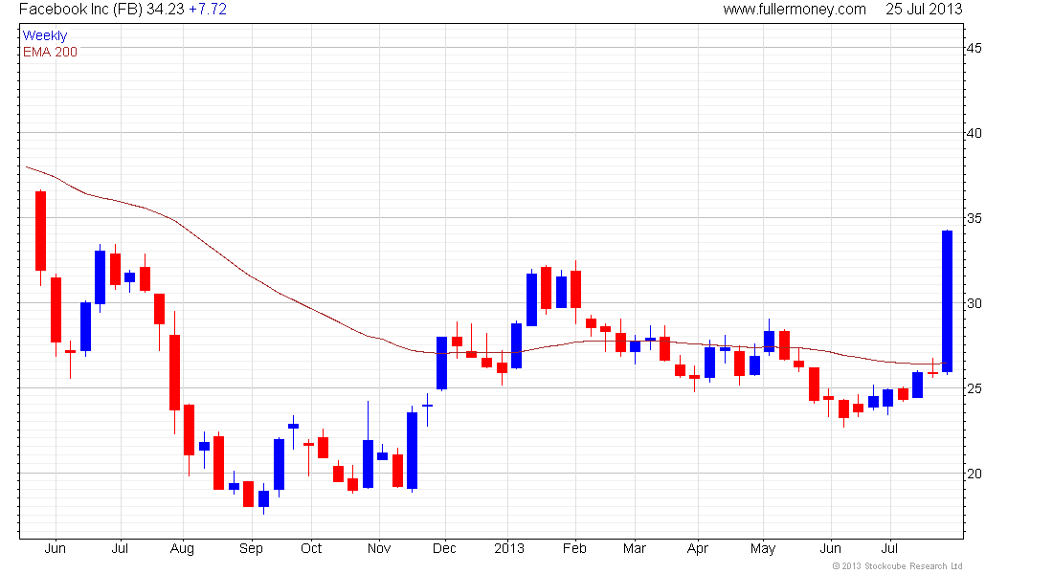The height and width of the screenshot is (574, 1053).
Task: Click the '35' price axis label
Action: click(974, 218)
